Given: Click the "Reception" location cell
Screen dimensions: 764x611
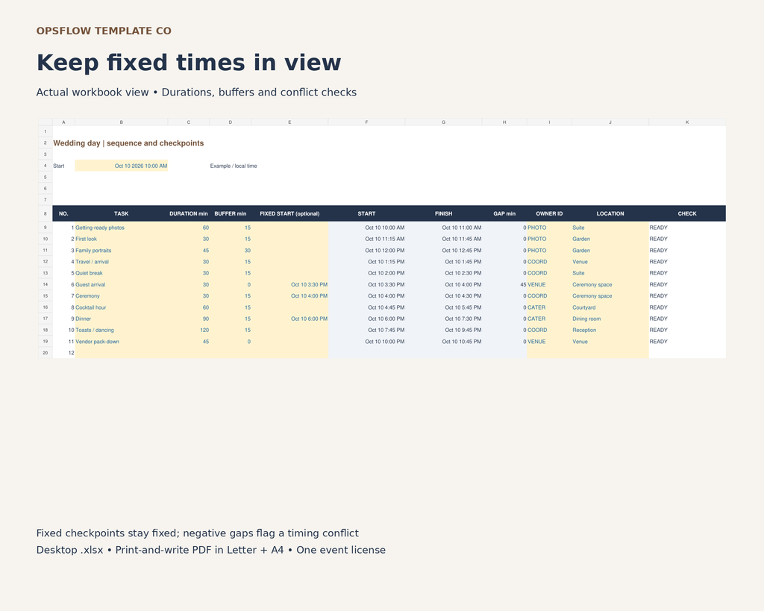Looking at the screenshot, I should tap(610, 330).
